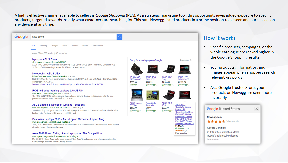Click the Newegg.com star rating

(216, 121)
